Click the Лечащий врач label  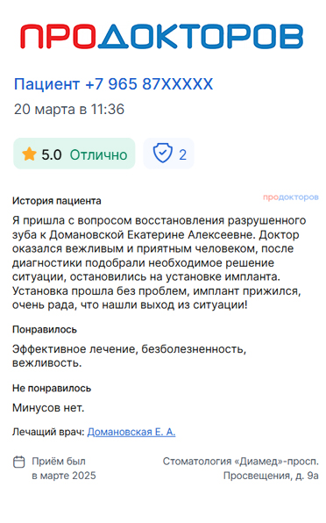(x=48, y=432)
